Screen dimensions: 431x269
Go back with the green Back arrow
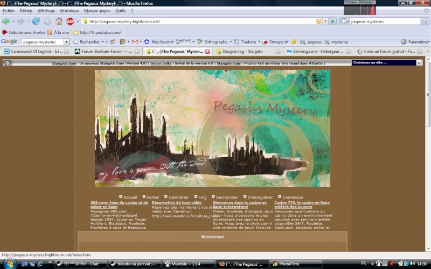(6, 21)
